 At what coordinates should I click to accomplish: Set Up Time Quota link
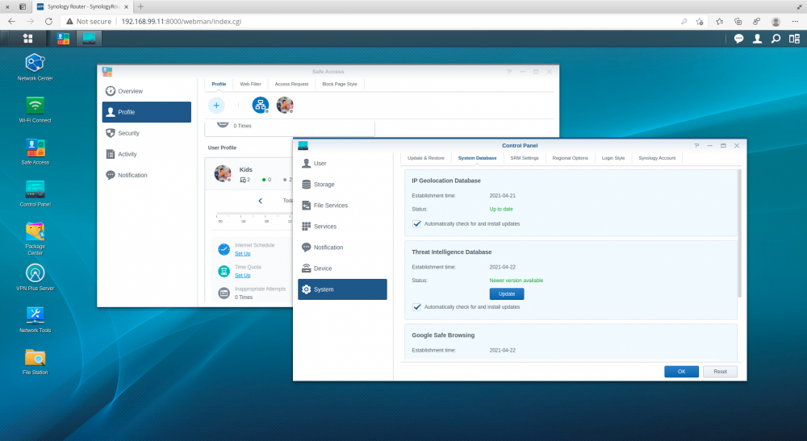pyautogui.click(x=242, y=276)
